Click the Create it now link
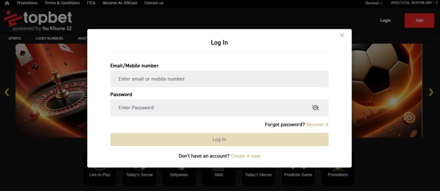The height and width of the screenshot is (191, 440). 245,156
